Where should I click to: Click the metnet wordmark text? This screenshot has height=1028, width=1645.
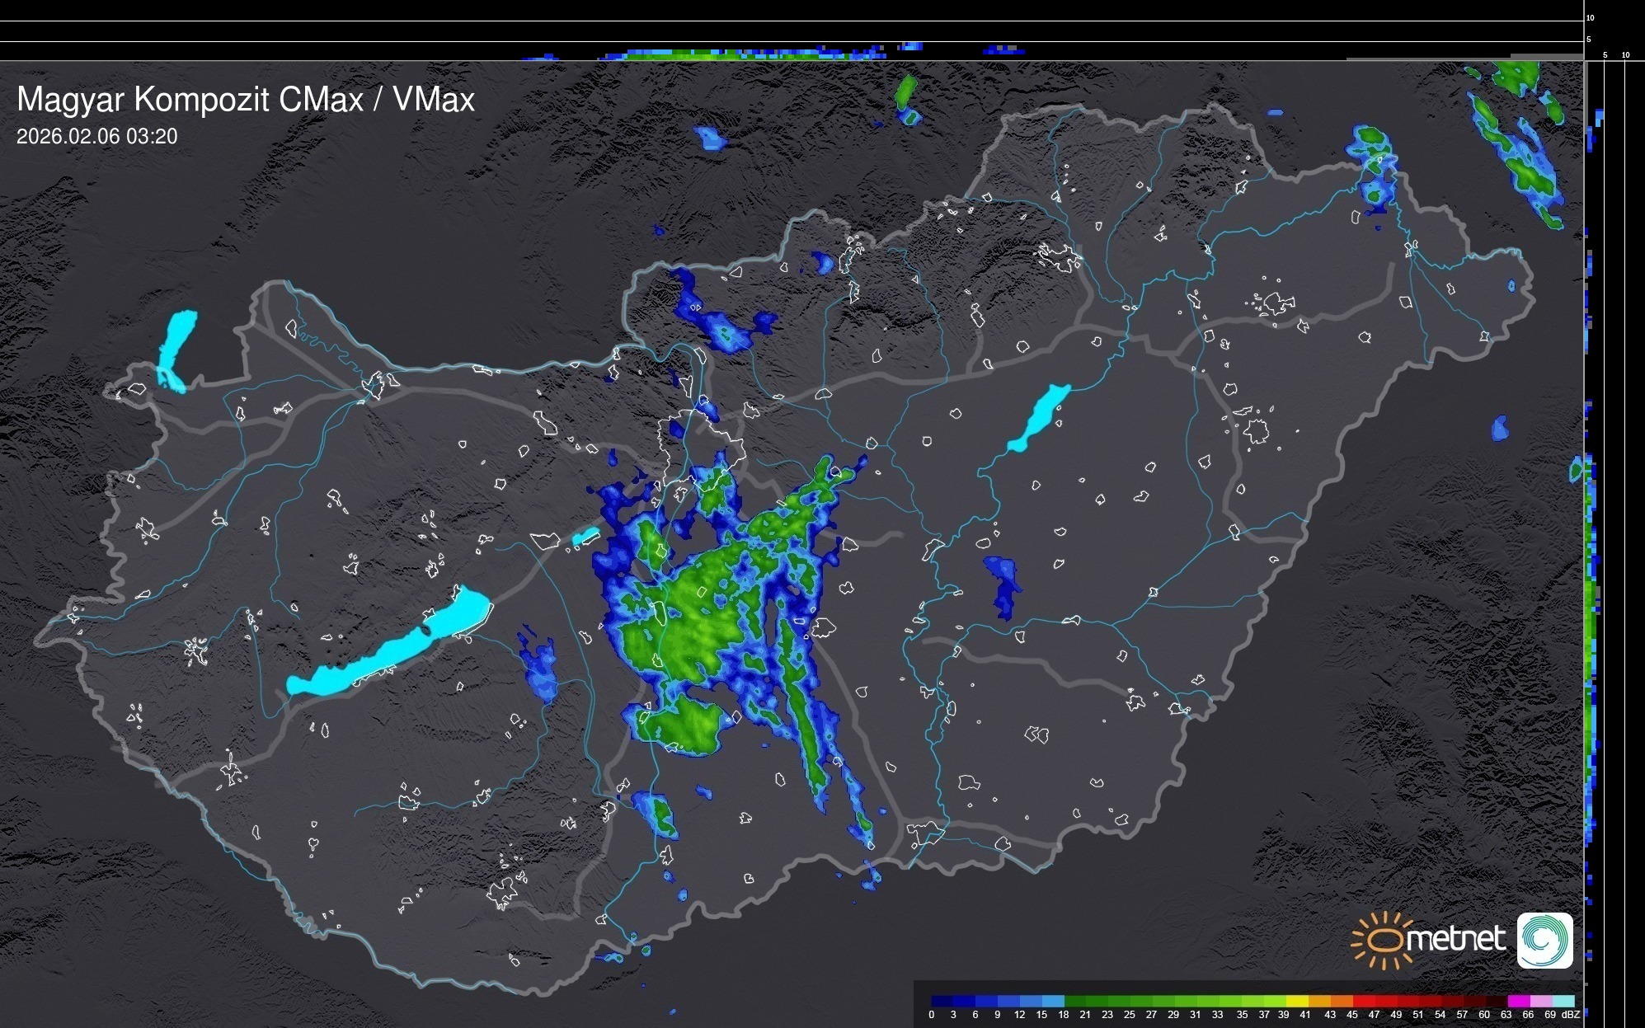pos(1455,939)
